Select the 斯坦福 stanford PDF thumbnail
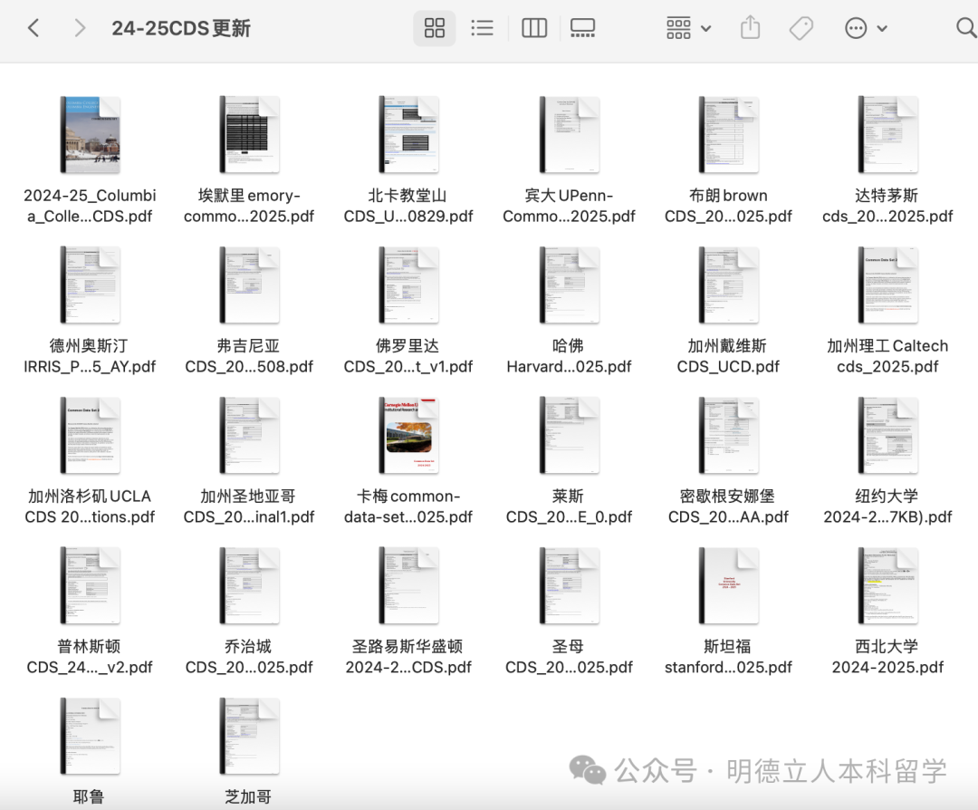The height and width of the screenshot is (810, 978). [x=728, y=586]
